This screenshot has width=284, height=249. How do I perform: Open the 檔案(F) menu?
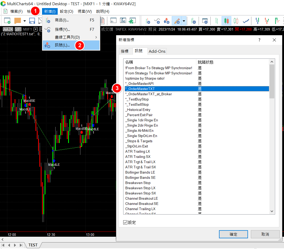click(16, 11)
